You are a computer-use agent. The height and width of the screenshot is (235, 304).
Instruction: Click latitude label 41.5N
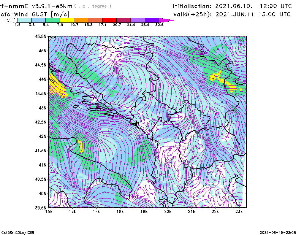coord(41,151)
